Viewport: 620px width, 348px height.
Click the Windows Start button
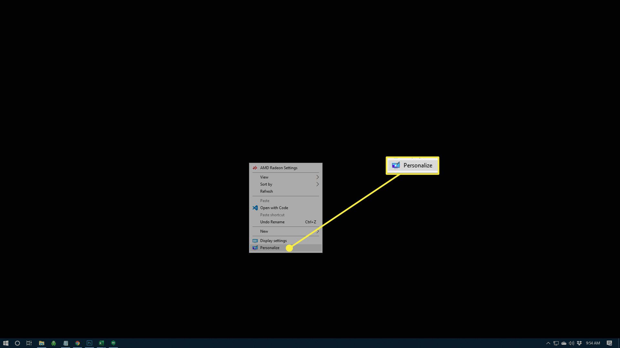pyautogui.click(x=5, y=343)
